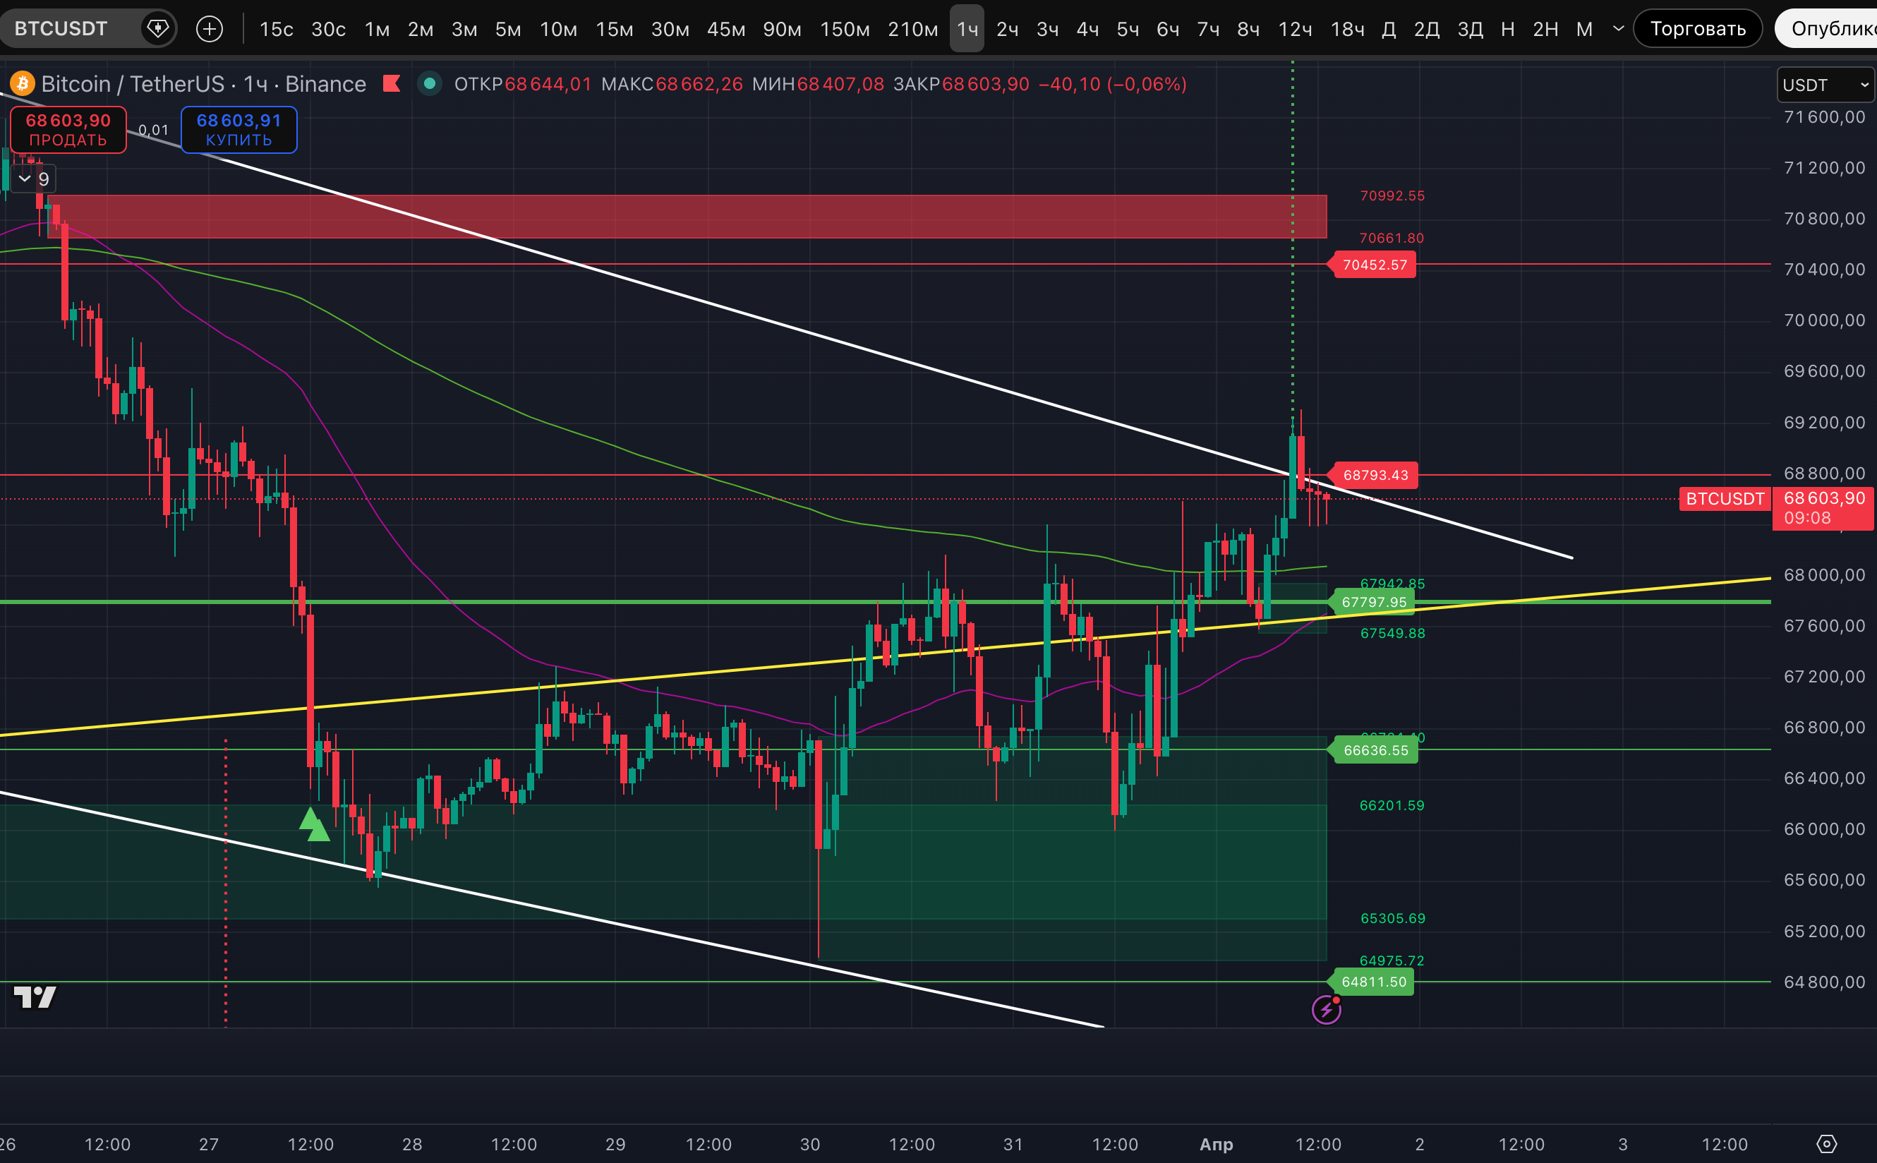Expand more timeframes chevron after М

(x=1619, y=29)
